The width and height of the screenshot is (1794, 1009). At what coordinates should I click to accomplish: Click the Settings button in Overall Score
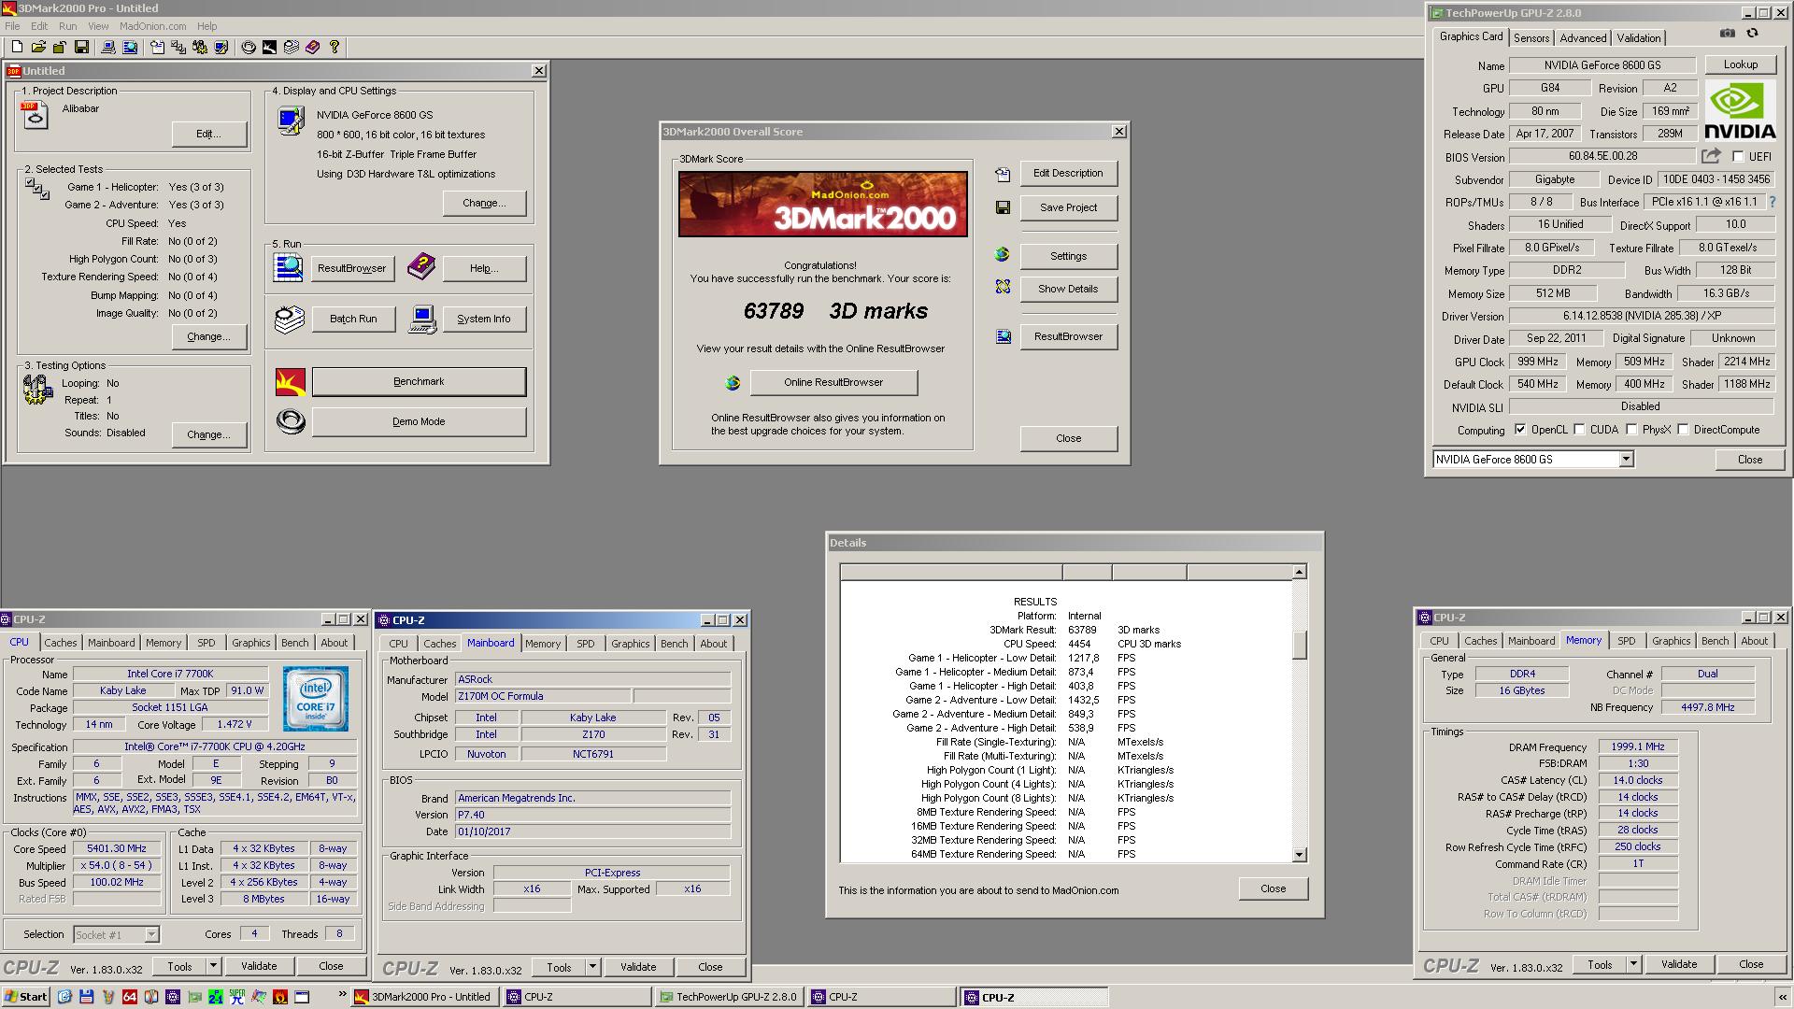pyautogui.click(x=1068, y=256)
